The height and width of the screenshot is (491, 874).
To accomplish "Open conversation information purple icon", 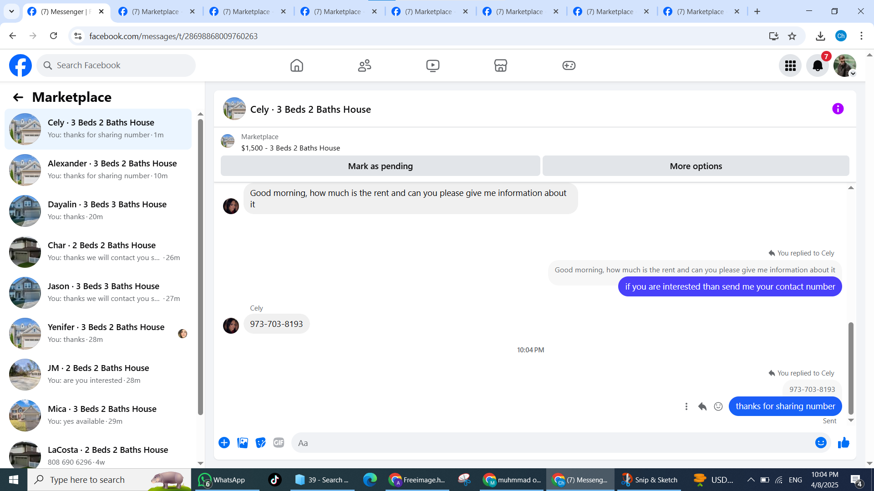I will [x=838, y=109].
